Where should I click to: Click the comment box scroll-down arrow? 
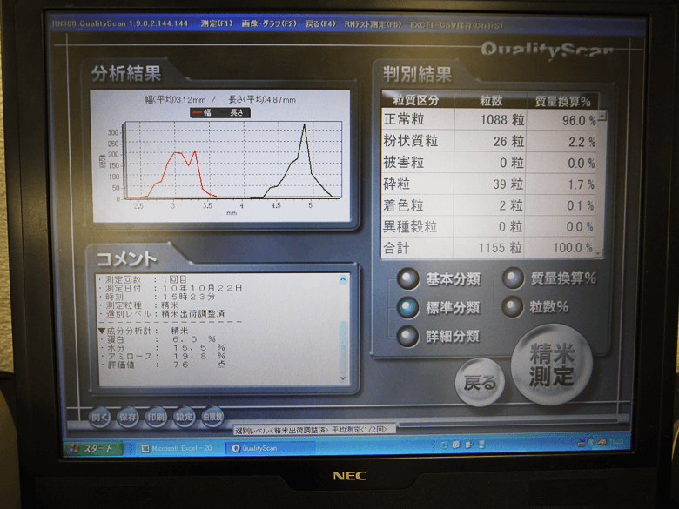[x=343, y=378]
